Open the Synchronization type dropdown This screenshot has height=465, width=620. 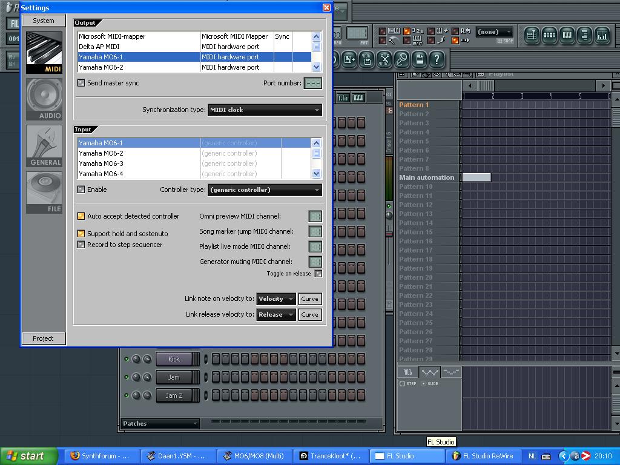click(265, 110)
